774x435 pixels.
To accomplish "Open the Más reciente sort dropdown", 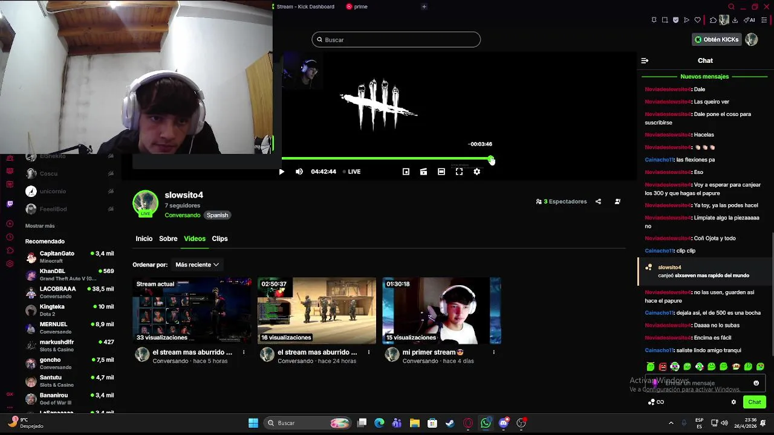I will click(x=197, y=265).
